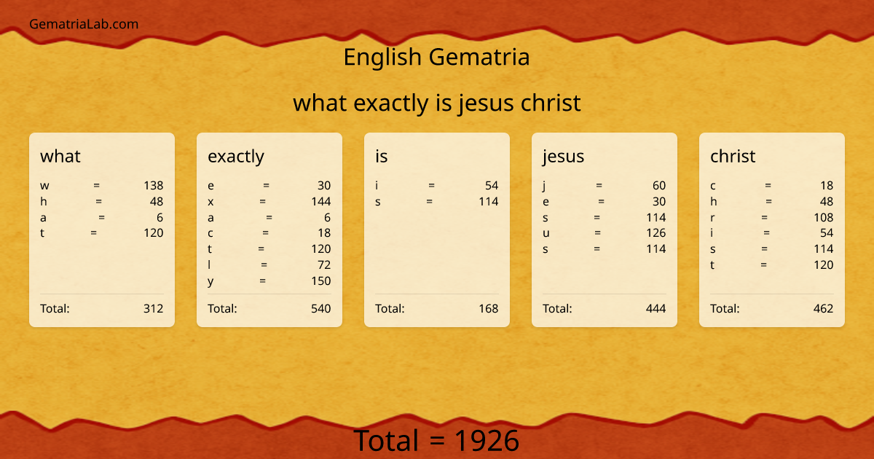The image size is (874, 459).
Task: Click value 48 in the 'what' card
Action: (157, 201)
